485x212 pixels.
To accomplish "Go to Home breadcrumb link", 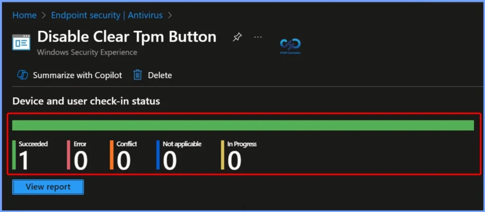I will [x=25, y=15].
